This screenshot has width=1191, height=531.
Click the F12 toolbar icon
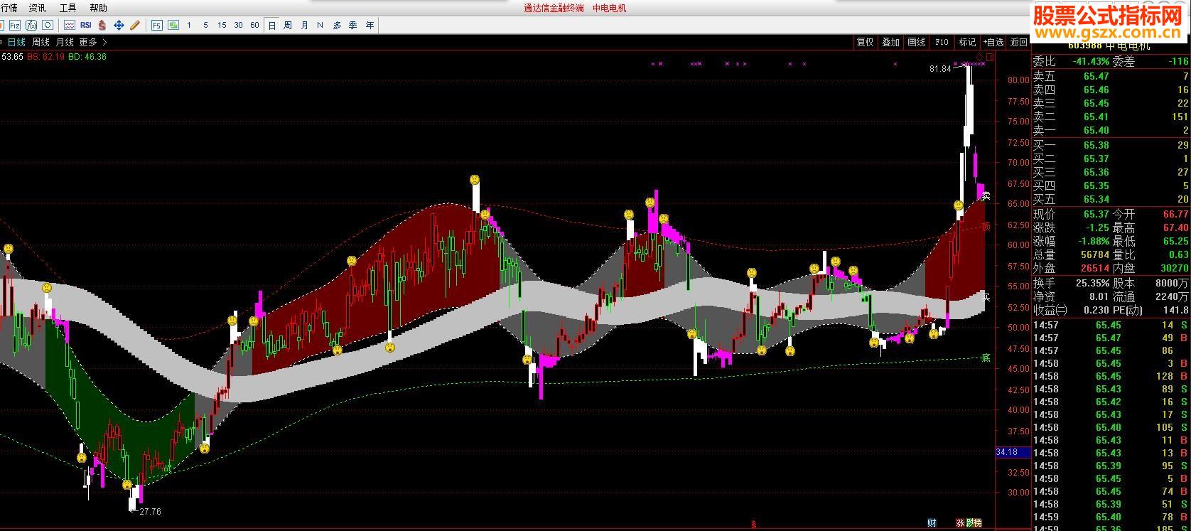coord(14,25)
